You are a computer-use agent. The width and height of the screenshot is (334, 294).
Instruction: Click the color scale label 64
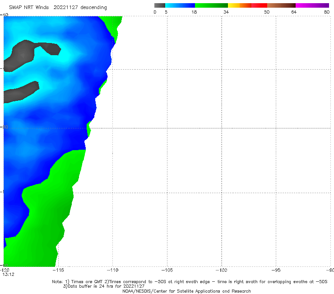click(x=294, y=12)
